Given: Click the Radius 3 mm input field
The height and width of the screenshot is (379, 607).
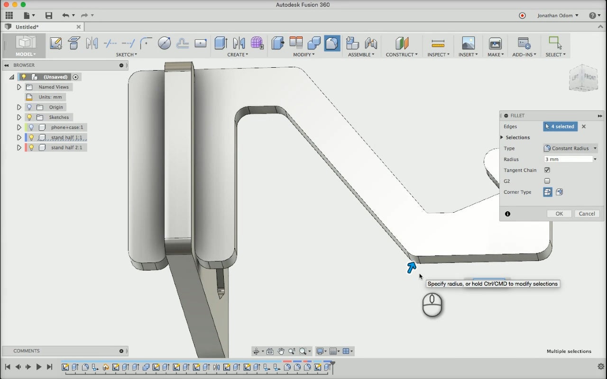Looking at the screenshot, I should [x=568, y=159].
